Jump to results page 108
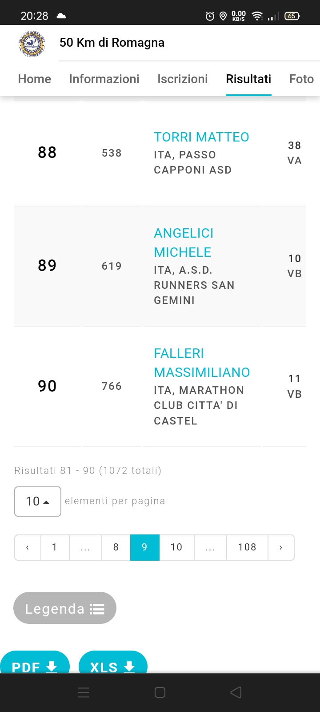Image resolution: width=320 pixels, height=712 pixels. pyautogui.click(x=247, y=547)
